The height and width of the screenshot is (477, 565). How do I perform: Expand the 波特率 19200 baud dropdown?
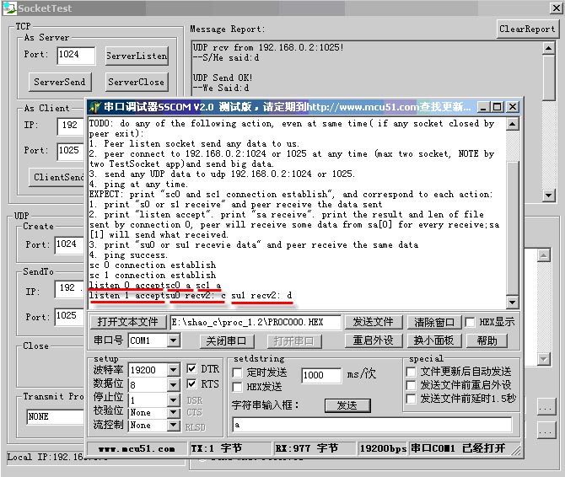point(174,370)
